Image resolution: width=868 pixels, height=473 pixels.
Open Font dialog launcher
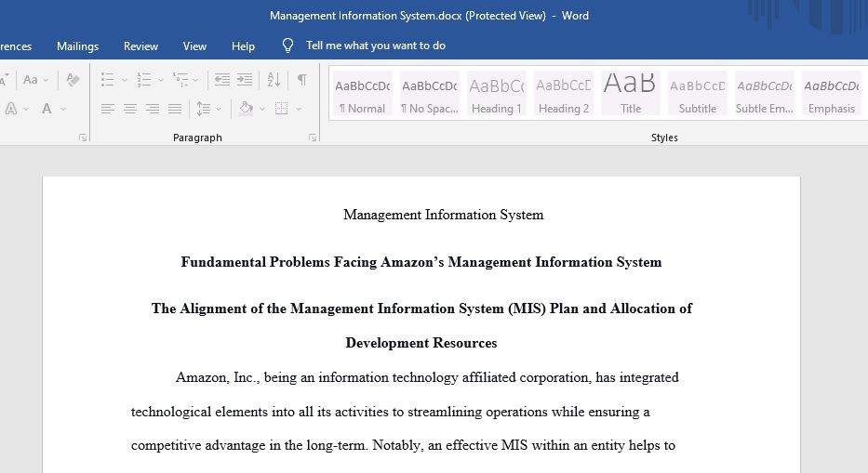click(x=83, y=138)
